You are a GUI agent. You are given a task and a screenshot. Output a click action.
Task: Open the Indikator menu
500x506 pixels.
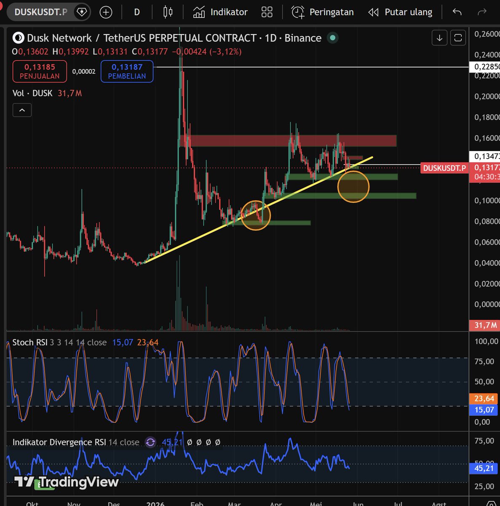point(220,12)
